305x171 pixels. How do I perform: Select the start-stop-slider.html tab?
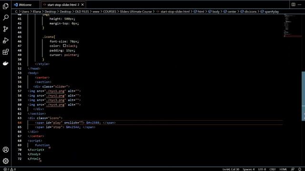62,5
